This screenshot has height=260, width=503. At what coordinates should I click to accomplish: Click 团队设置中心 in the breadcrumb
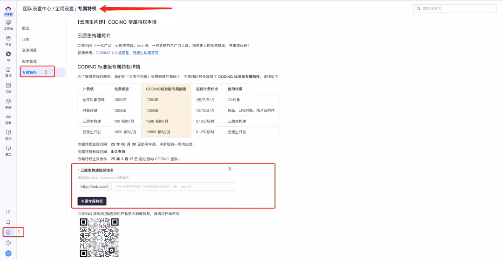pos(37,9)
